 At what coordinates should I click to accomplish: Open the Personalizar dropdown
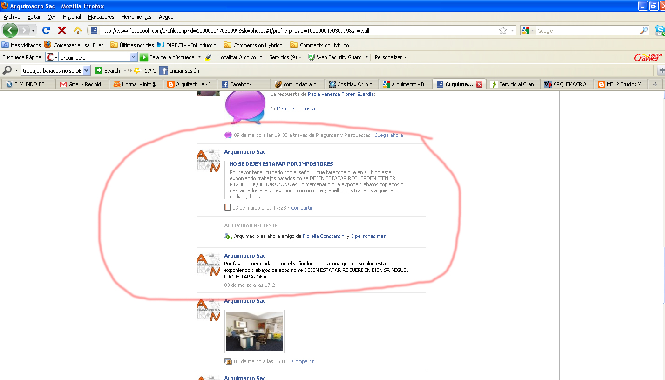[391, 57]
